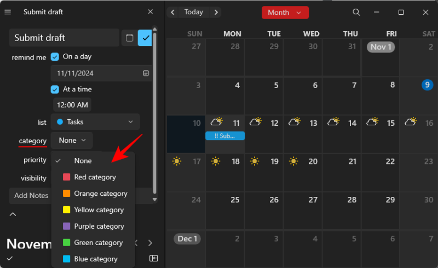Click the blue checkmark save button
438x268 pixels.
[x=145, y=38]
